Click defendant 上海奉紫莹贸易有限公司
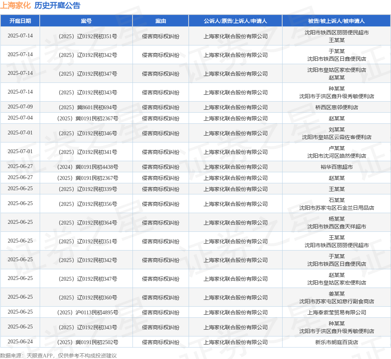The width and height of the screenshot is (391, 359). tap(336, 312)
